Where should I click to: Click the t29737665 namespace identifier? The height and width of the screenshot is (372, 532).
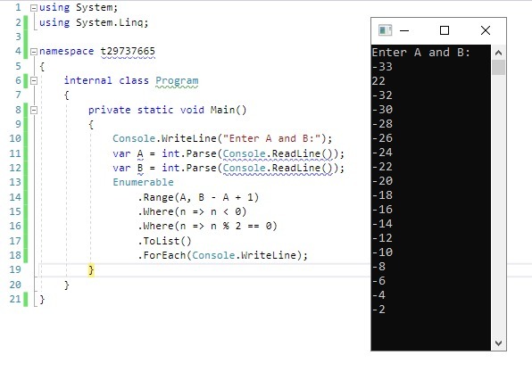[x=128, y=51]
